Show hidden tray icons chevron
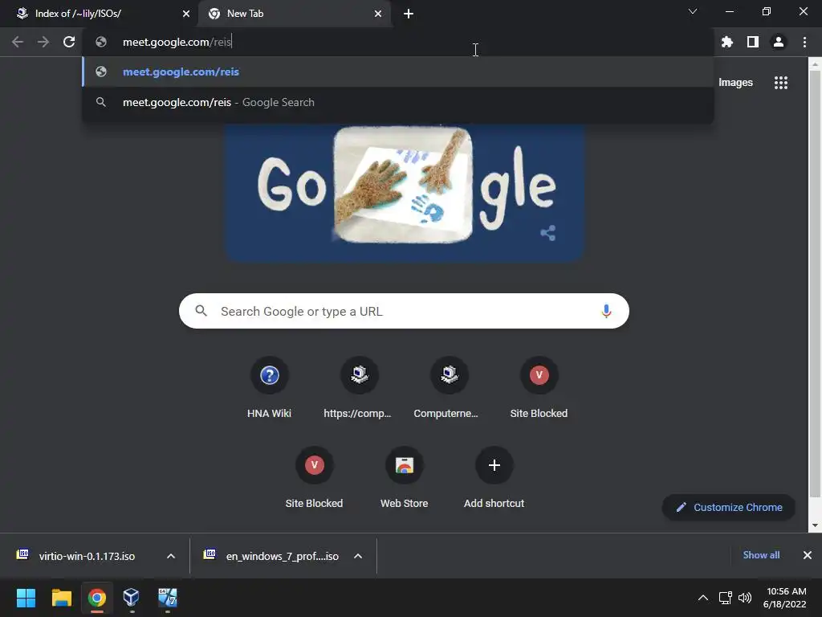The width and height of the screenshot is (822, 617). [703, 598]
